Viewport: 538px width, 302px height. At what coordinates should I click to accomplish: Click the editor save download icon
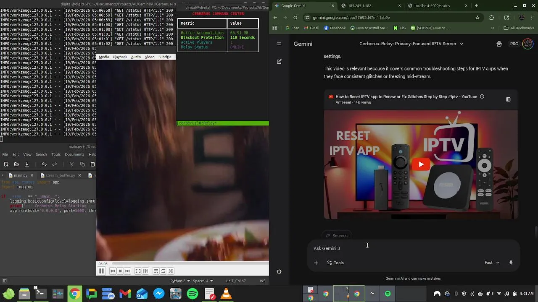26,164
